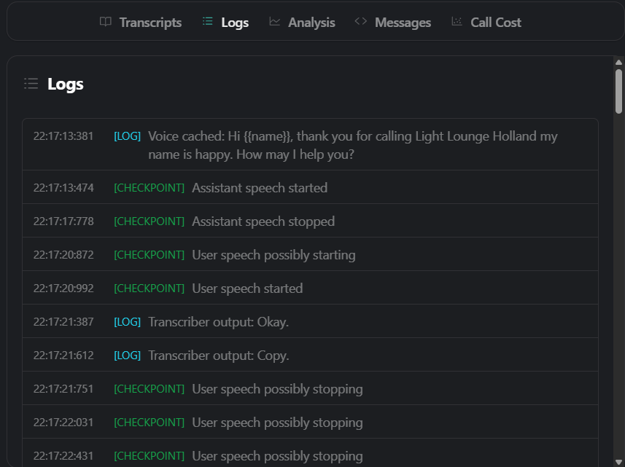Click the Call Cost graph icon
The image size is (625, 467).
457,22
